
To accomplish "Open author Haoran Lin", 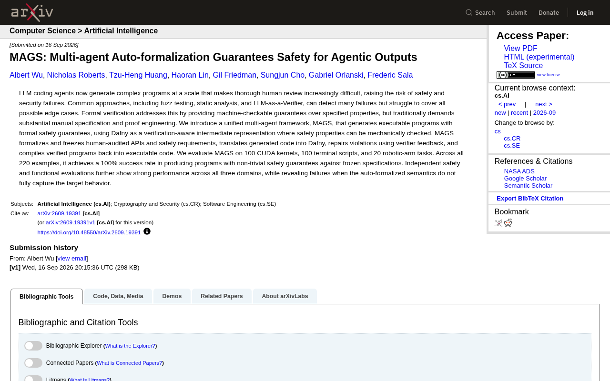I will pos(190,75).
